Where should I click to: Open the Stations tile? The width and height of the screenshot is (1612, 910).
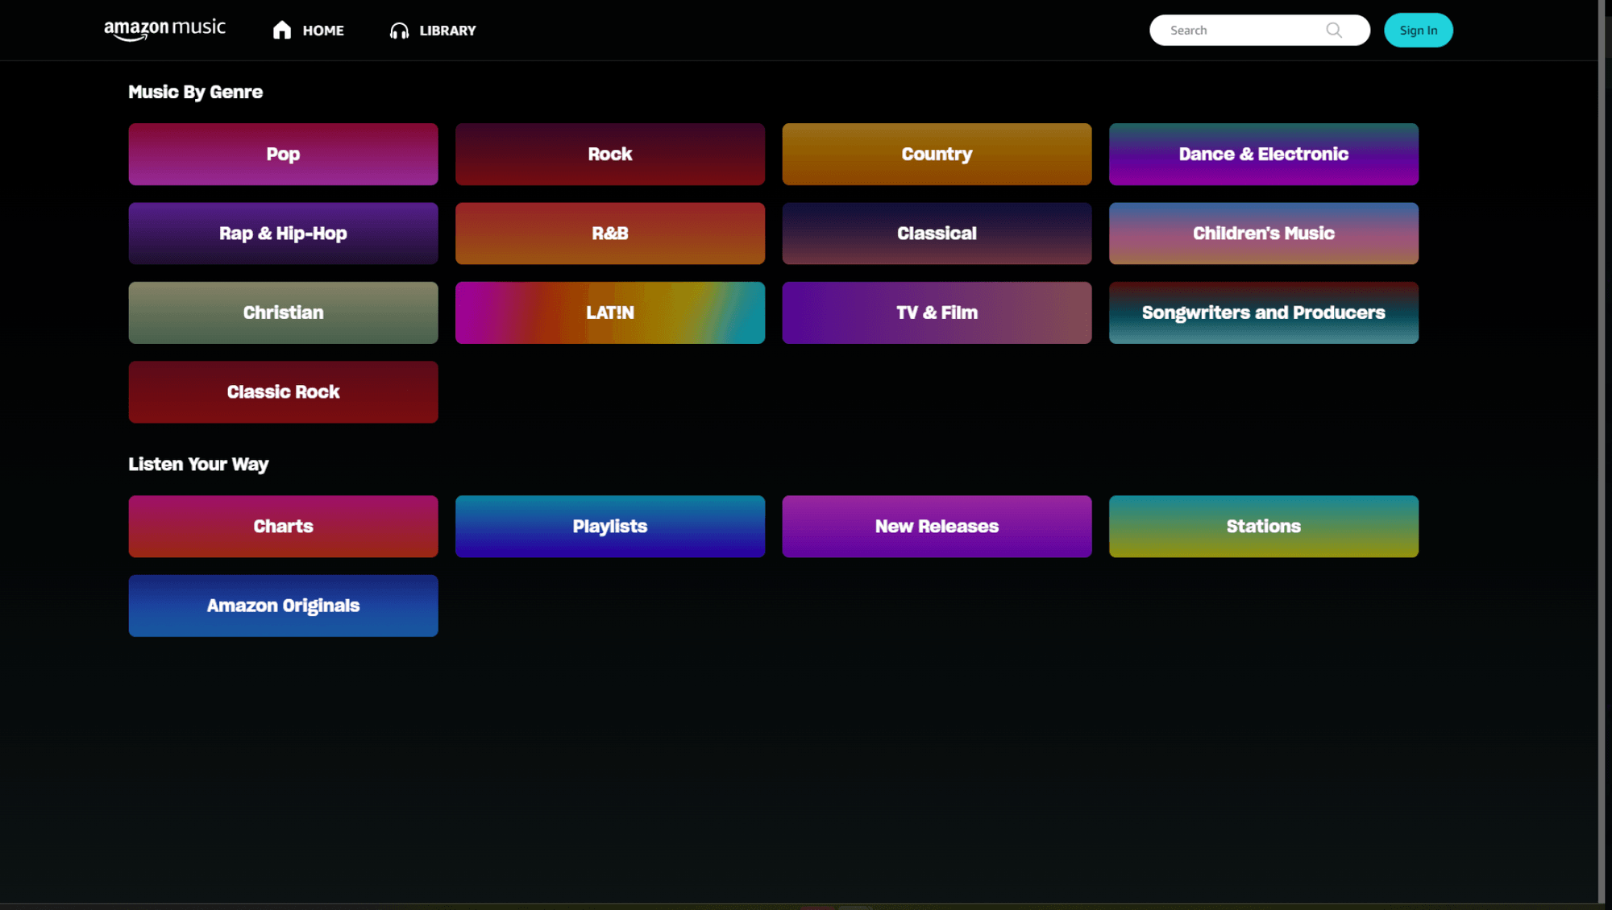click(x=1264, y=527)
